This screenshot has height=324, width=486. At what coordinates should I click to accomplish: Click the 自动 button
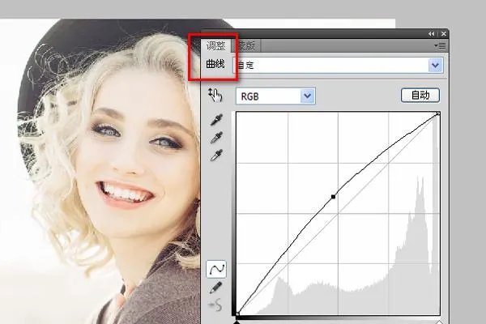(420, 96)
